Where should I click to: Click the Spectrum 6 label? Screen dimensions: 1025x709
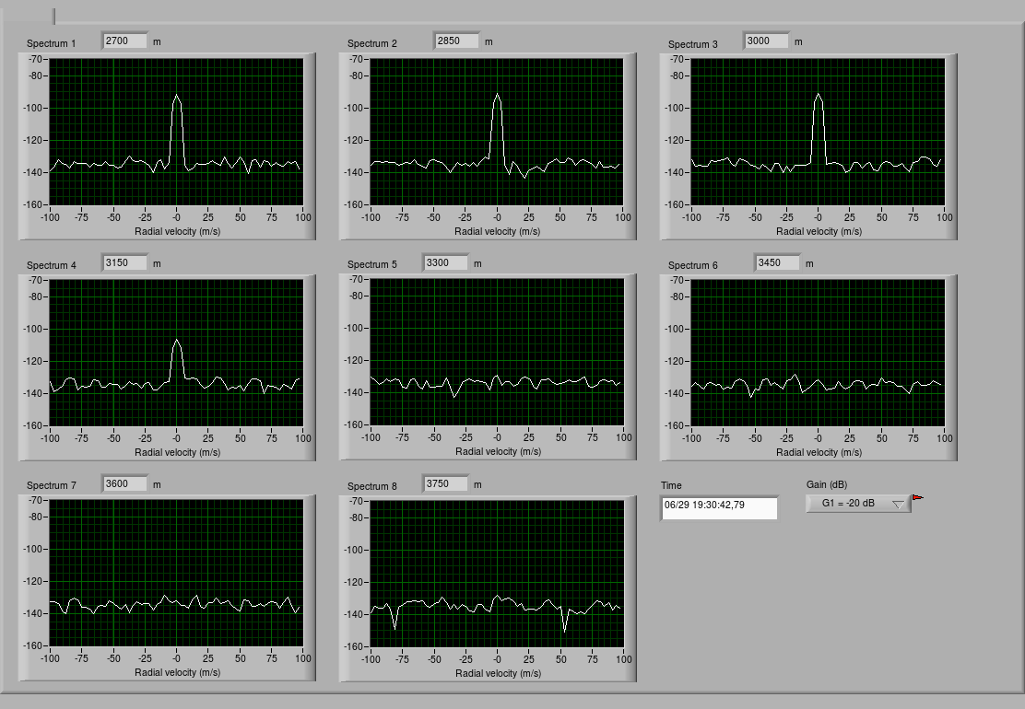coord(693,266)
